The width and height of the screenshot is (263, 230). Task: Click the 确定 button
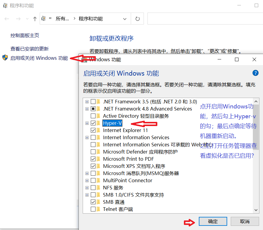point(213,221)
